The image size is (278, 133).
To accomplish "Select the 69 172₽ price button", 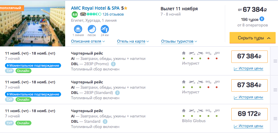I will pyautogui.click(x=250, y=114).
